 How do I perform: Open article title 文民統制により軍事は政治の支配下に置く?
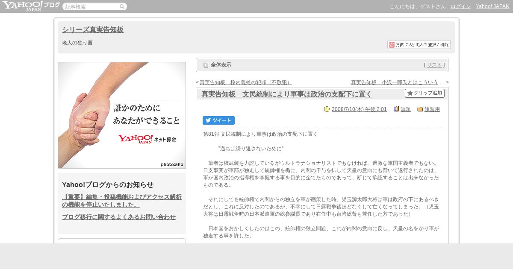pos(286,94)
